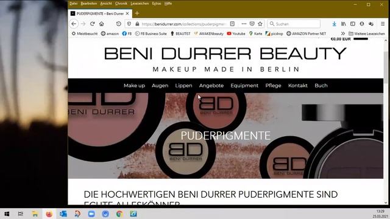Bookmark this page with star icon
Viewport: 390px width, 219px height.
[260, 24]
